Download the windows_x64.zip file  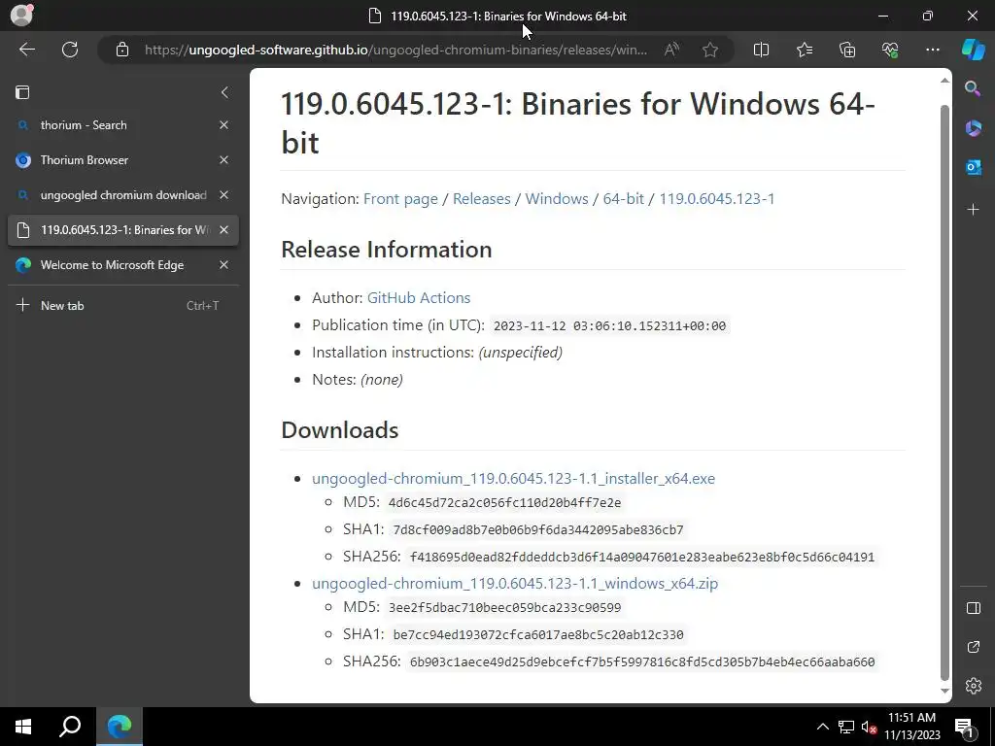click(515, 583)
